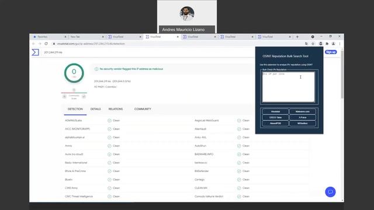Click the padlock icon in the address bar
The height and width of the screenshot is (210, 374).
point(54,44)
